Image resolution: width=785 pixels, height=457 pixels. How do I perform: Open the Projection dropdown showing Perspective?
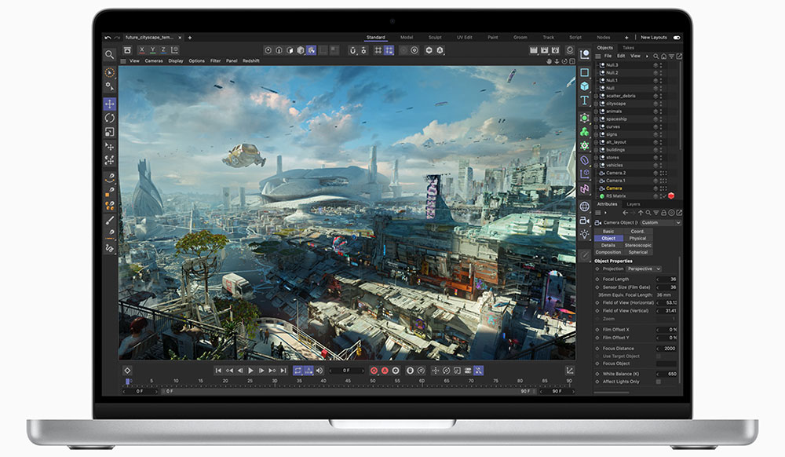click(x=642, y=269)
